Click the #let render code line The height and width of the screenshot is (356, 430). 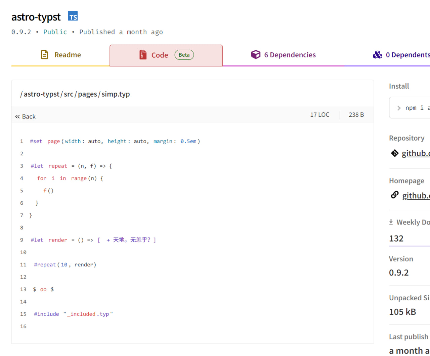[93, 240]
